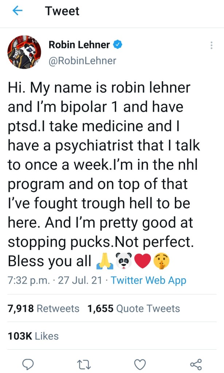The image size is (224, 373).
Task: Click the panda face emoji
Action: coord(123,261)
